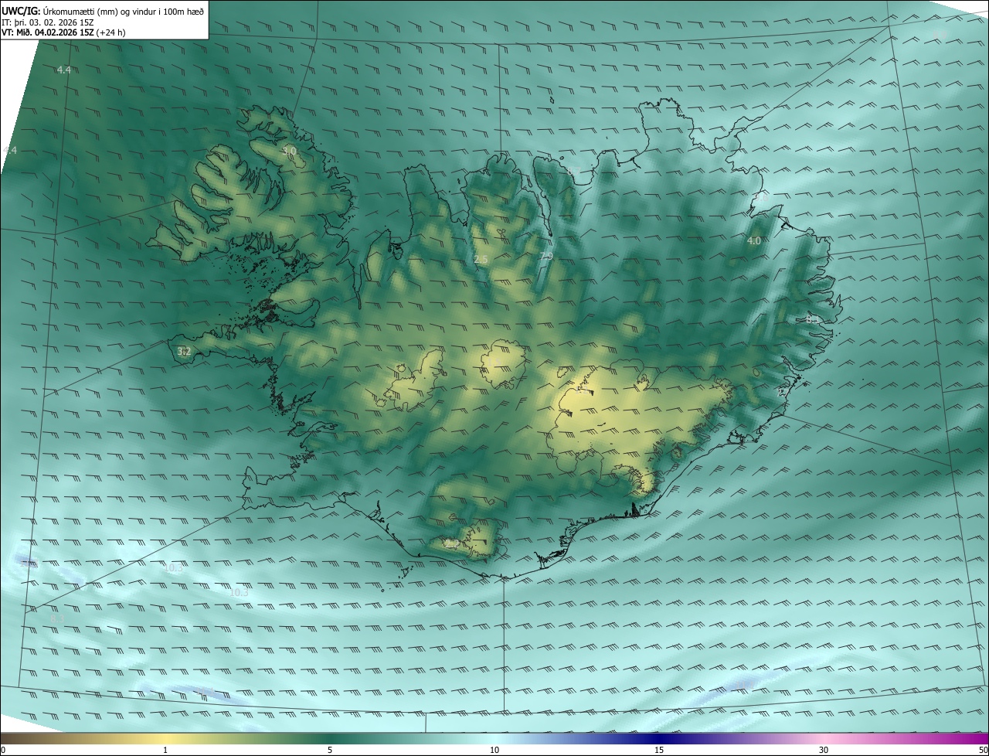Viewport: 989px width, 756px height.
Task: Click the '7.9' value in north Iceland
Action: point(546,256)
